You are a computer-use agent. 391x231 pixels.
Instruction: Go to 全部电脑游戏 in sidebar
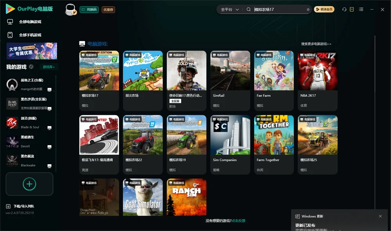(30, 22)
